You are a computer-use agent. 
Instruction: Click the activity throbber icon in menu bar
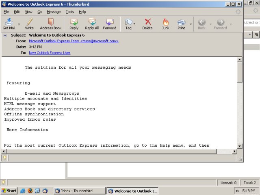pos(238,12)
